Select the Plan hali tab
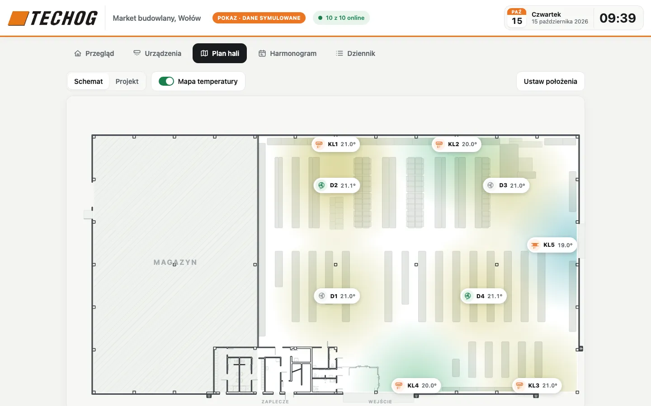The image size is (651, 406). [220, 53]
